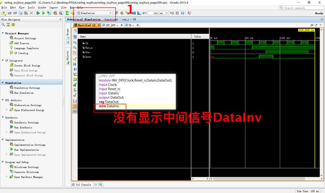
Task: Click the Search commands field
Action: coord(301,8)
